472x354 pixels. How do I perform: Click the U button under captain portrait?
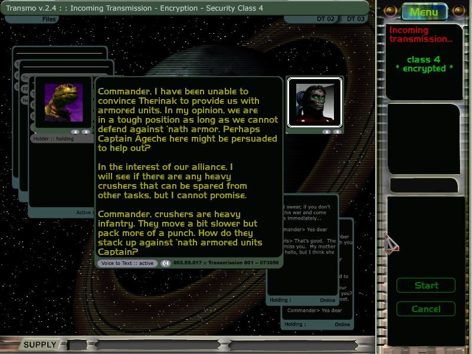click(x=337, y=132)
